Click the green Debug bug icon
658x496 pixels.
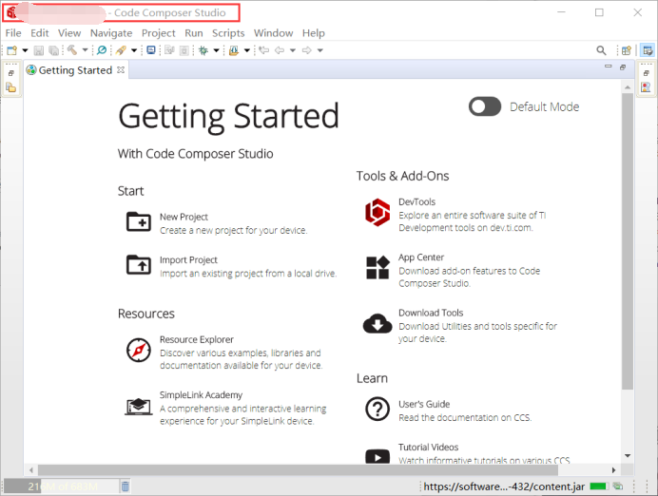click(x=203, y=50)
